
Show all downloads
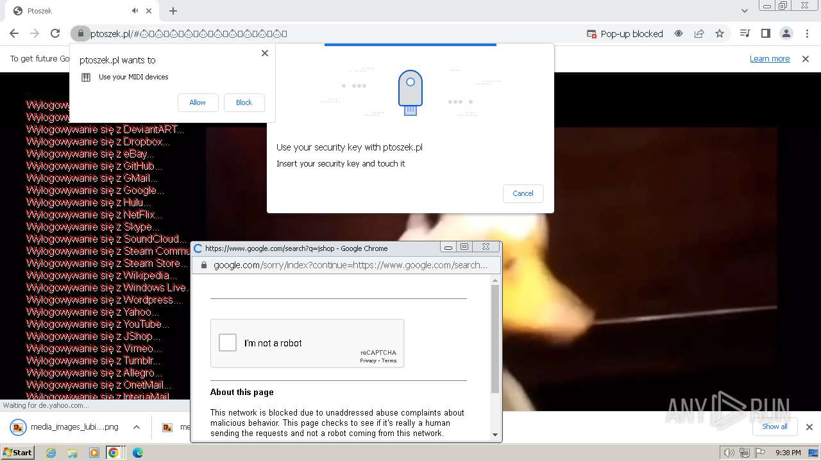(774, 426)
